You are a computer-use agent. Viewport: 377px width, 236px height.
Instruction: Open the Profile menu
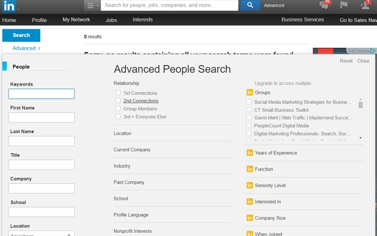pyautogui.click(x=39, y=20)
